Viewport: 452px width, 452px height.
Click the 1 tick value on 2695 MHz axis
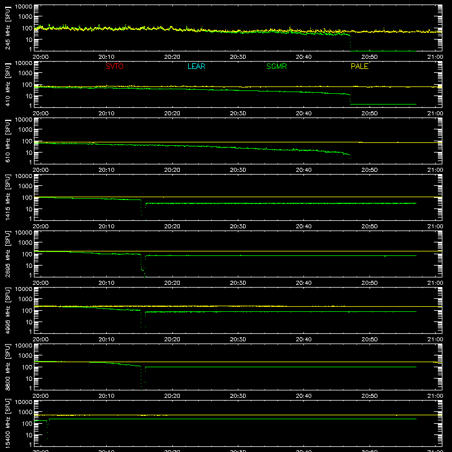pyautogui.click(x=31, y=275)
